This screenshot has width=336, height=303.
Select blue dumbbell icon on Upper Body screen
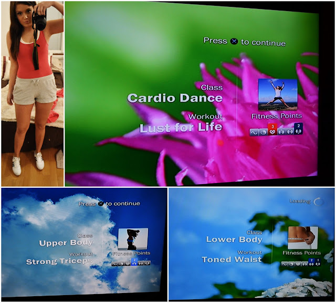point(134,261)
